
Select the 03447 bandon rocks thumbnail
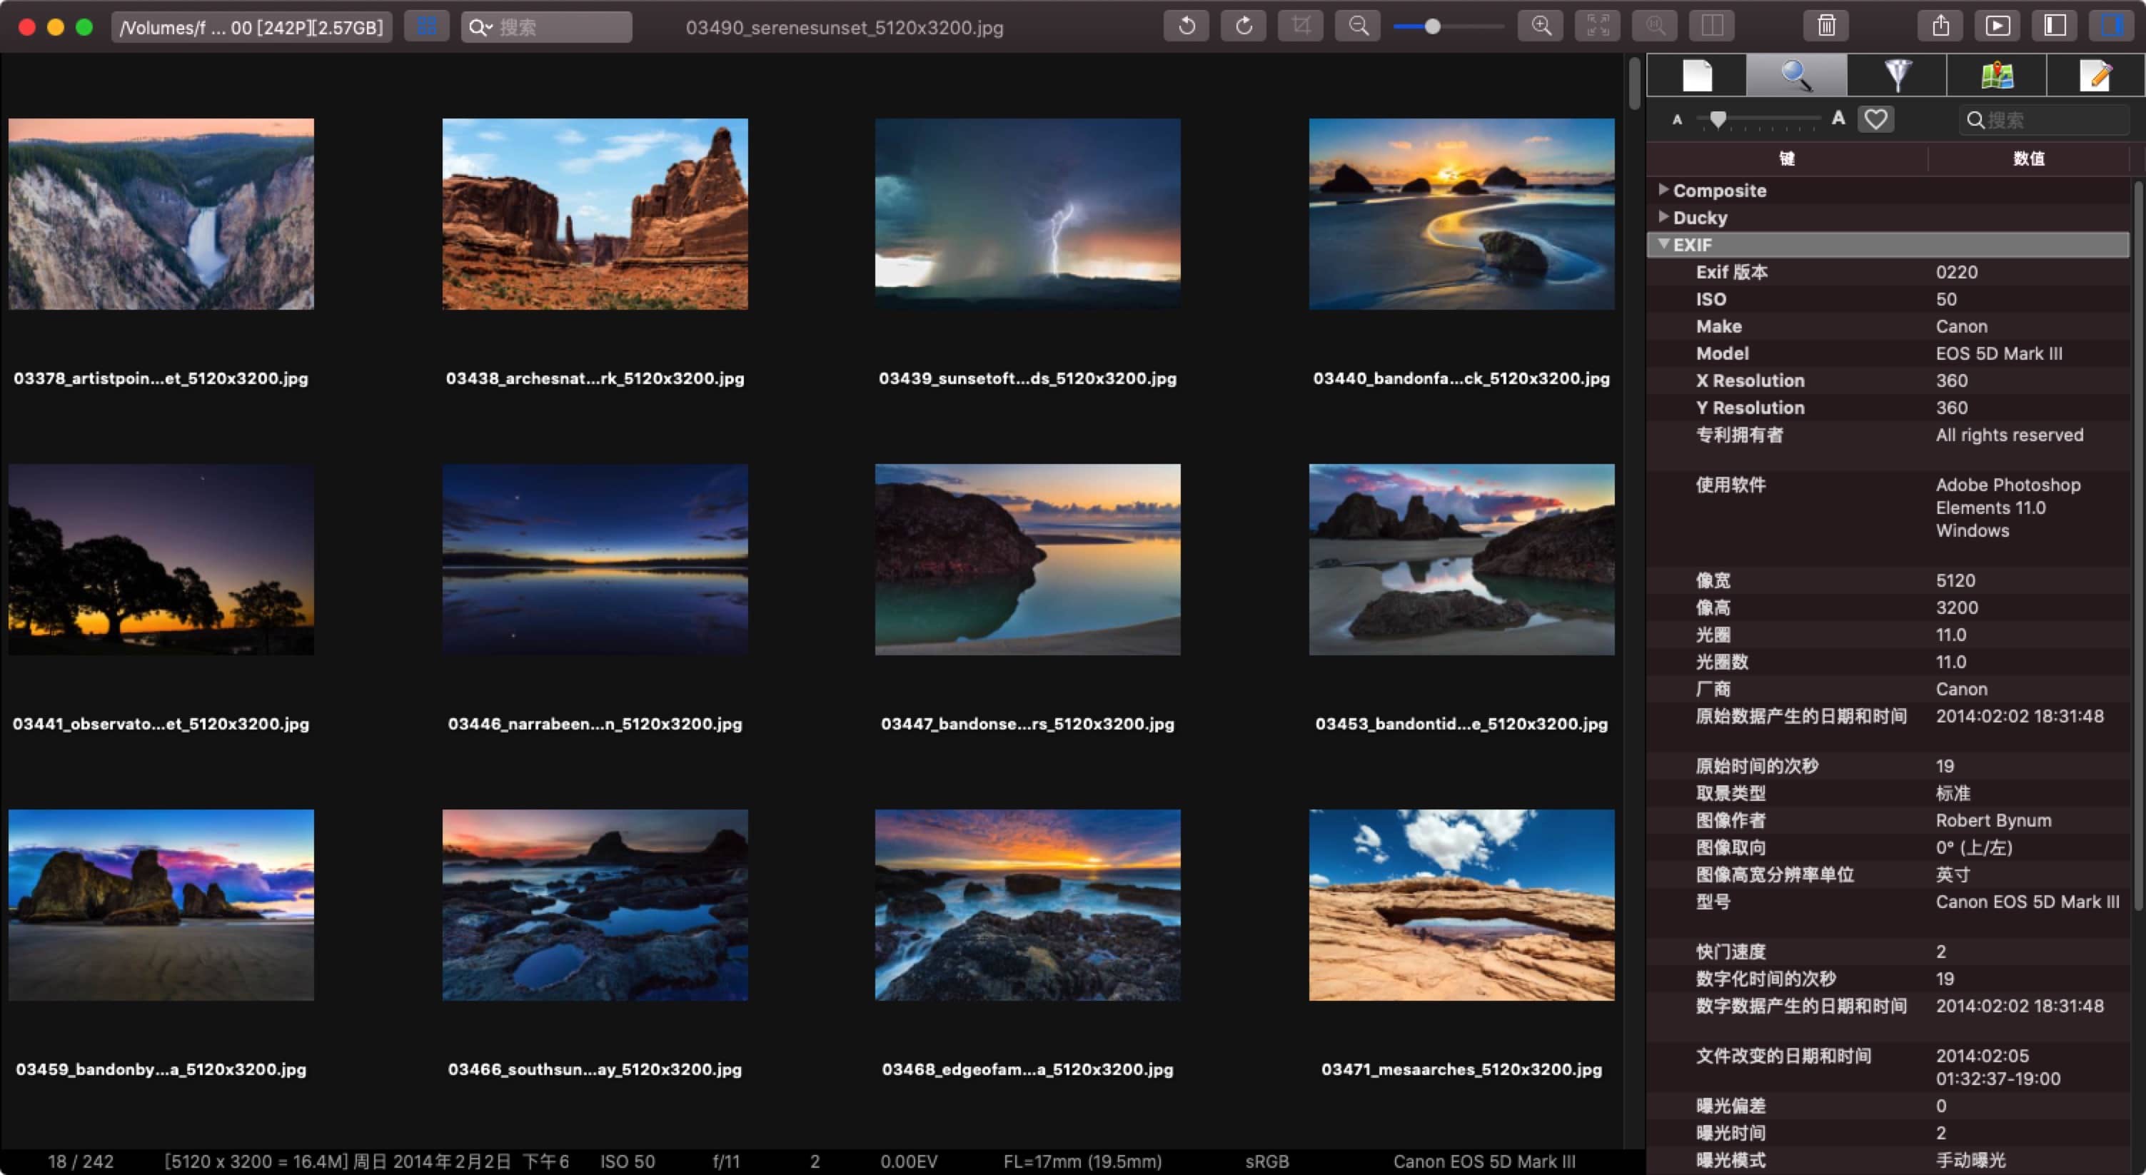point(1027,560)
